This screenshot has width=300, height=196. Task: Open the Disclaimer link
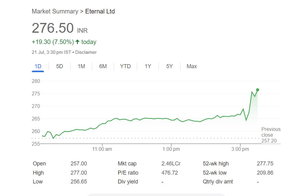click(x=86, y=52)
